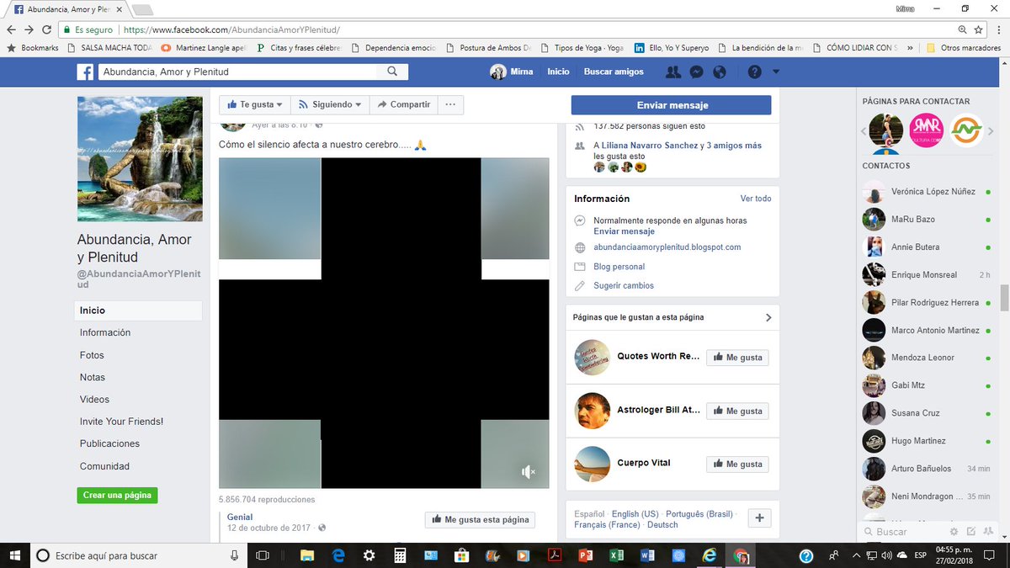Select Inicio in the page sidebar
The width and height of the screenshot is (1010, 568).
tap(138, 311)
